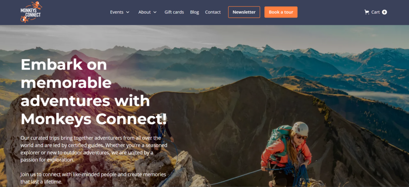The width and height of the screenshot is (409, 187).
Task: Click the hero headline about memorable adventures
Action: coord(93,92)
